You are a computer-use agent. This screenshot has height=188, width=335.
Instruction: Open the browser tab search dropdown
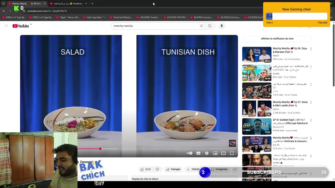point(3,4)
